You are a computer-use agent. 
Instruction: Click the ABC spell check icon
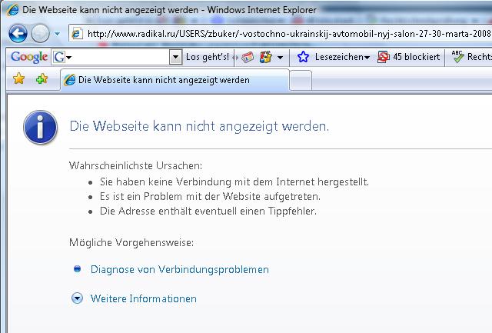point(458,57)
